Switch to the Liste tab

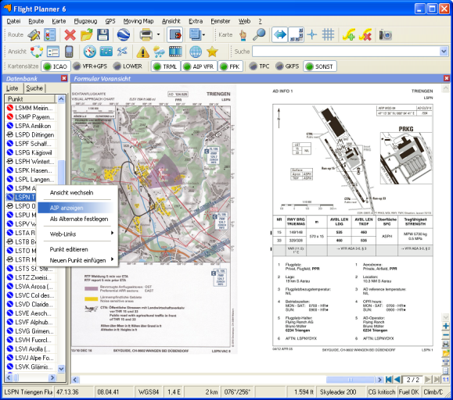pos(13,88)
